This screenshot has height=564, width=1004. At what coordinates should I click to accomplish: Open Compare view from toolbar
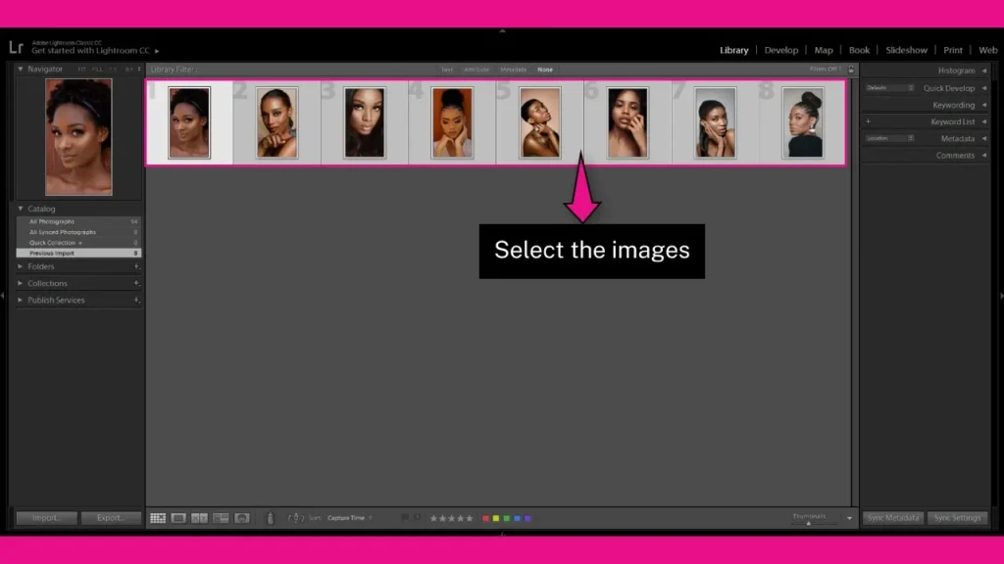tap(199, 518)
